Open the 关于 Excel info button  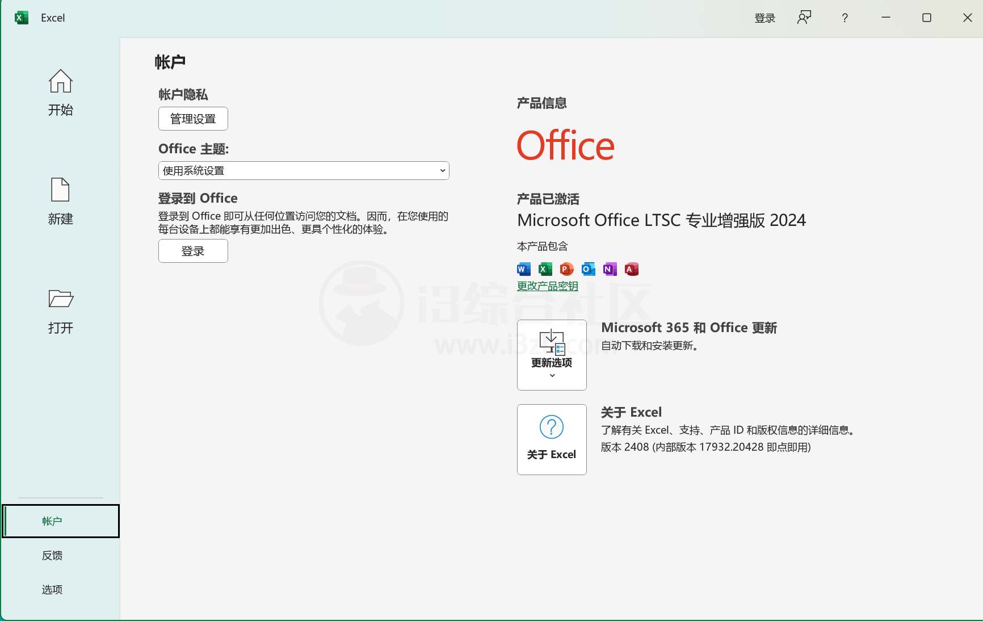552,439
